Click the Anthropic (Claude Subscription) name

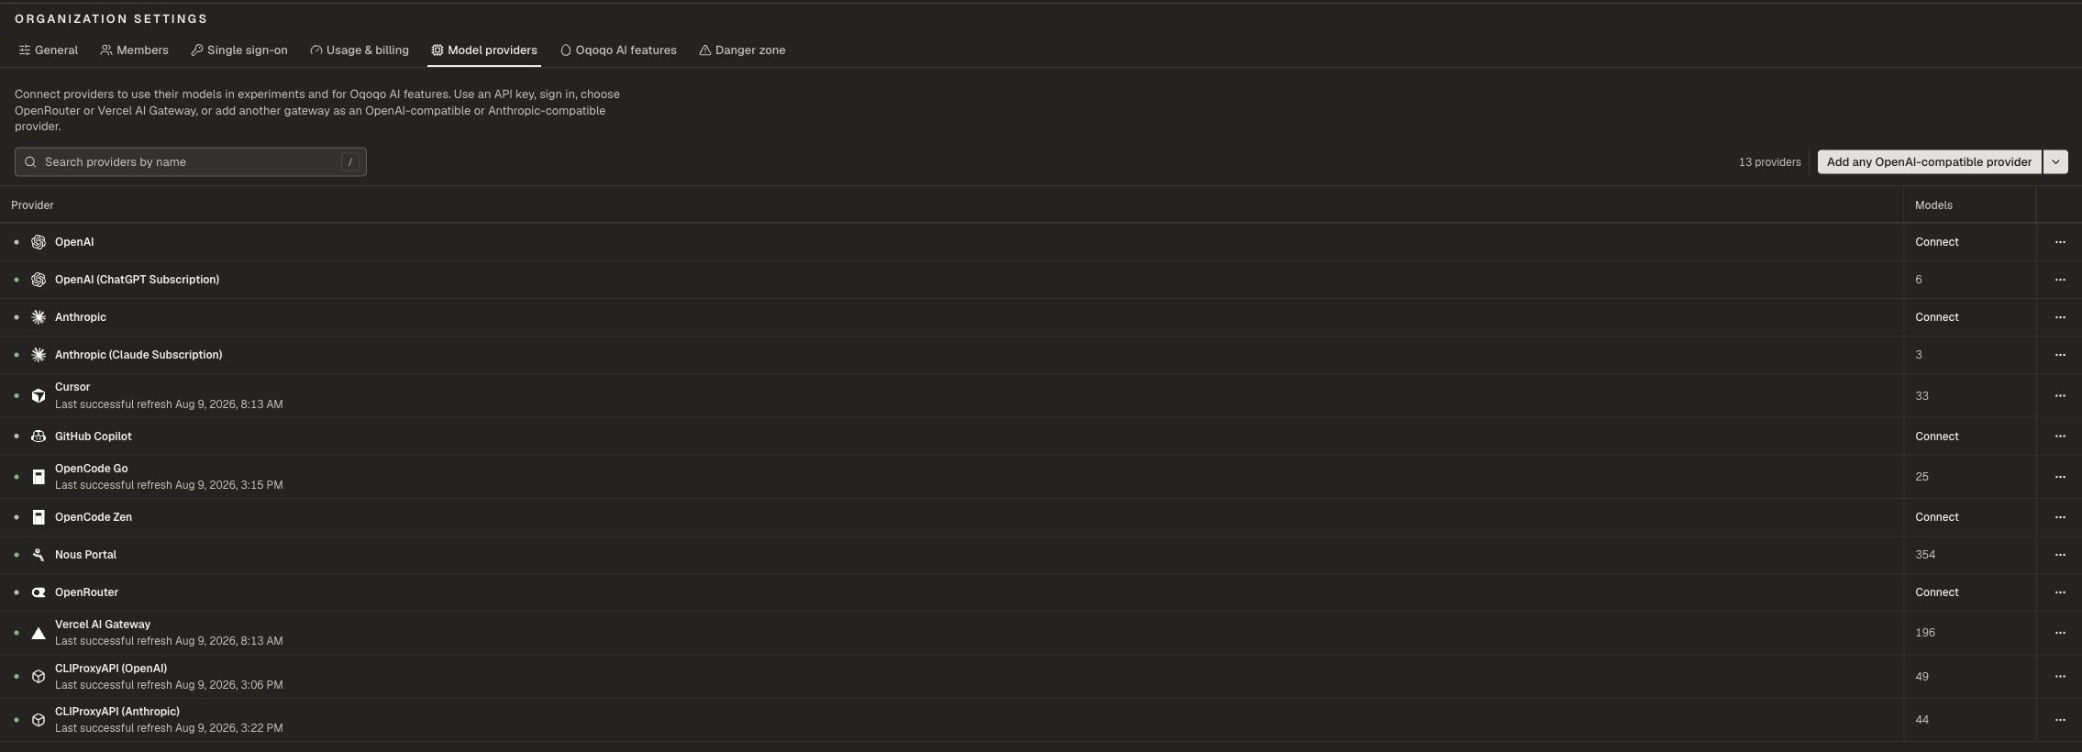[x=138, y=355]
